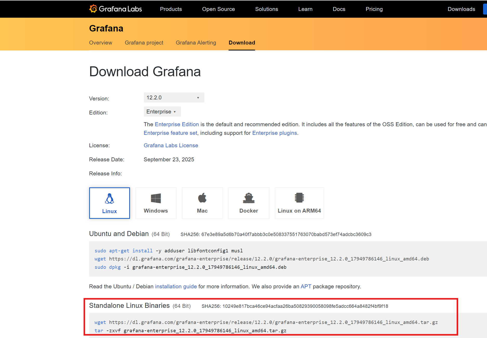This screenshot has width=487, height=338.
Task: Click the Standalone Linux Binaries heading
Action: coord(129,305)
